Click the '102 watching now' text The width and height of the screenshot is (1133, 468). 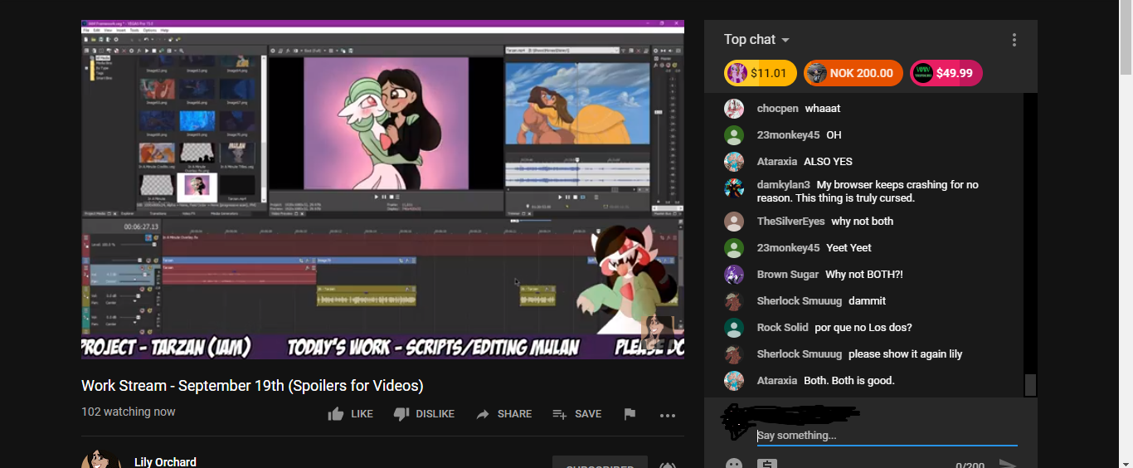pos(129,412)
